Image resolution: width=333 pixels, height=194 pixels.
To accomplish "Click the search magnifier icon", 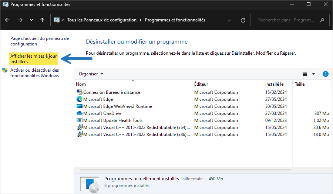I will click(322, 20).
